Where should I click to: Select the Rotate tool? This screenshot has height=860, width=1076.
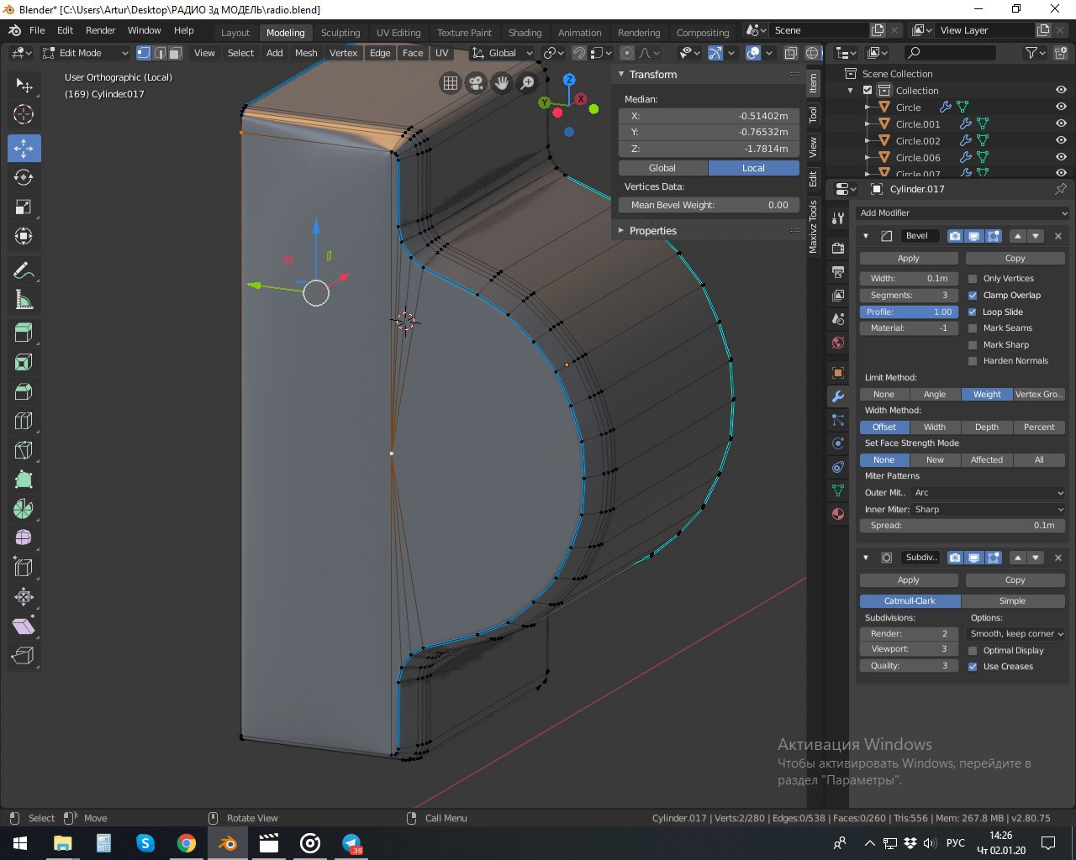point(24,177)
